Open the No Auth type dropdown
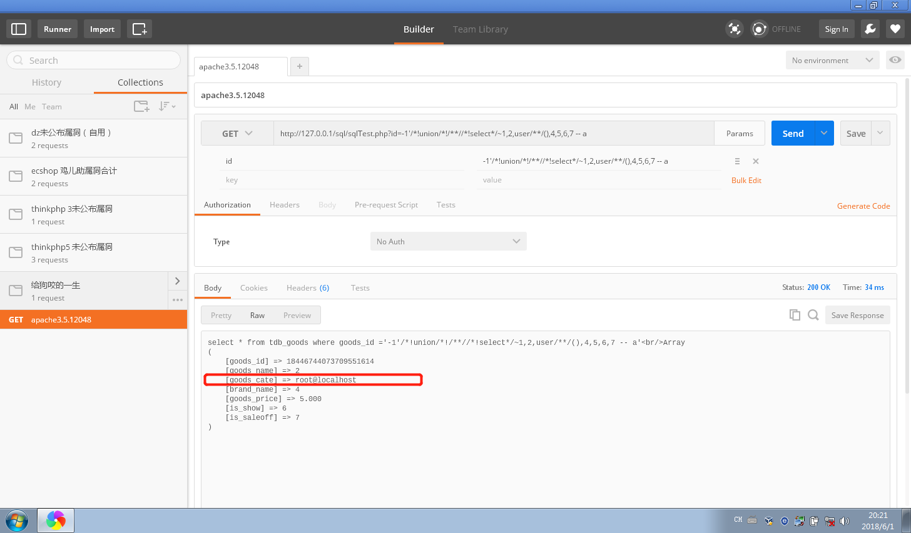Image resolution: width=911 pixels, height=533 pixels. [x=449, y=241]
